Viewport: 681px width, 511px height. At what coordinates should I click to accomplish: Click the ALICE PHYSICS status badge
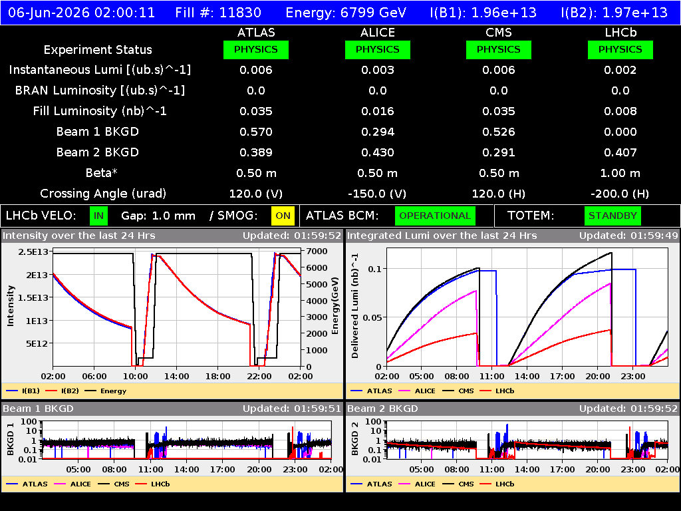378,49
